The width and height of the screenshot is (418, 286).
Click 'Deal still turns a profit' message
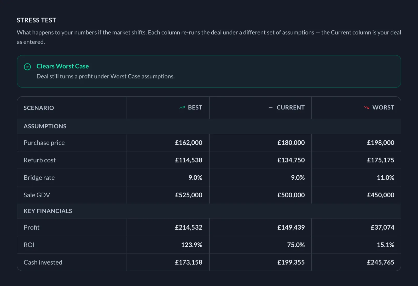pyautogui.click(x=106, y=76)
